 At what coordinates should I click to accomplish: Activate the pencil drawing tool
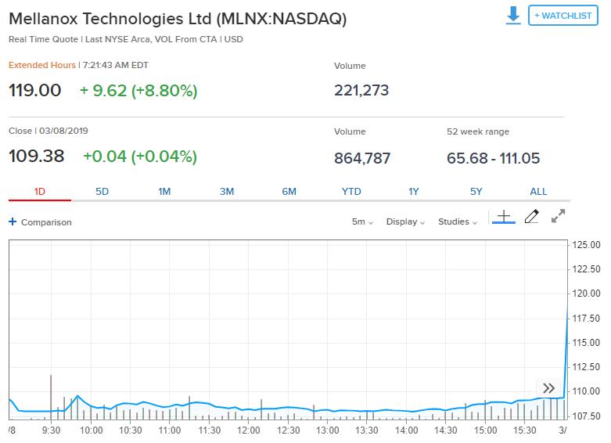(531, 217)
